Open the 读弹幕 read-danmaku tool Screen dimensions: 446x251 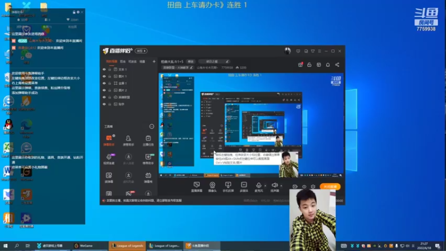[x=109, y=177]
